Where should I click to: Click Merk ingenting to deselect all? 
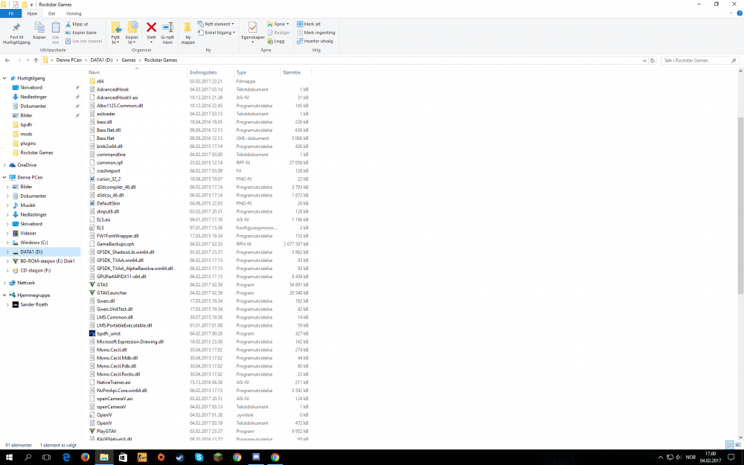pos(316,32)
